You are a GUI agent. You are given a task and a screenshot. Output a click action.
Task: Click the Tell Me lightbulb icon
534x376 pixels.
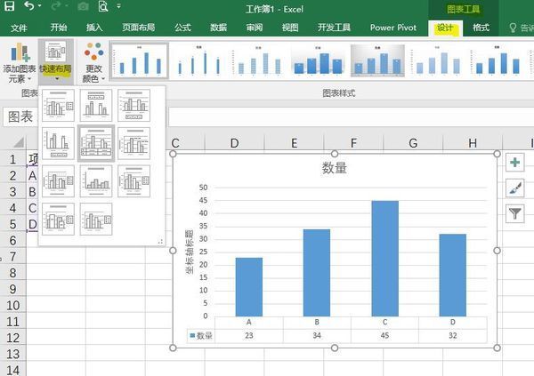[513, 28]
